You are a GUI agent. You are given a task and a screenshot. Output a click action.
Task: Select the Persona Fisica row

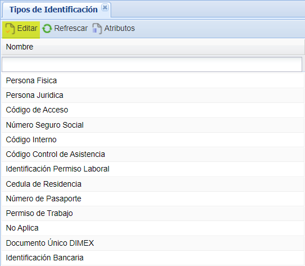point(153,80)
